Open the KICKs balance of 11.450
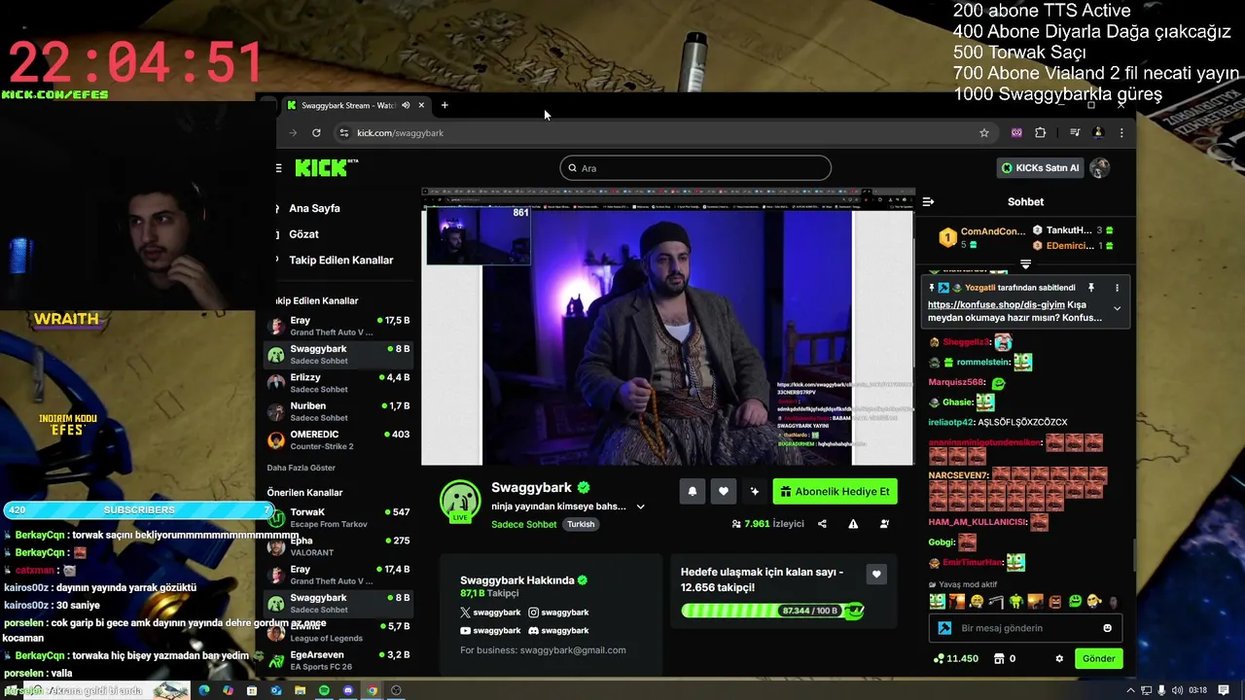Screen dimensions: 1245x700 tap(955, 658)
